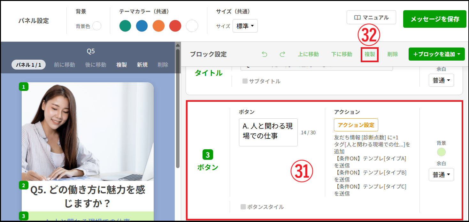Click the 14 / 30 character counter

pos(308,132)
